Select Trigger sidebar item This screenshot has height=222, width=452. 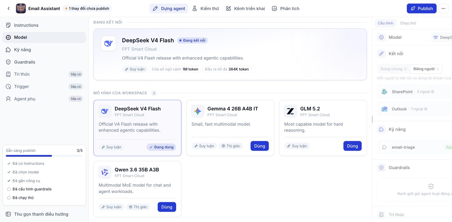(x=44, y=87)
